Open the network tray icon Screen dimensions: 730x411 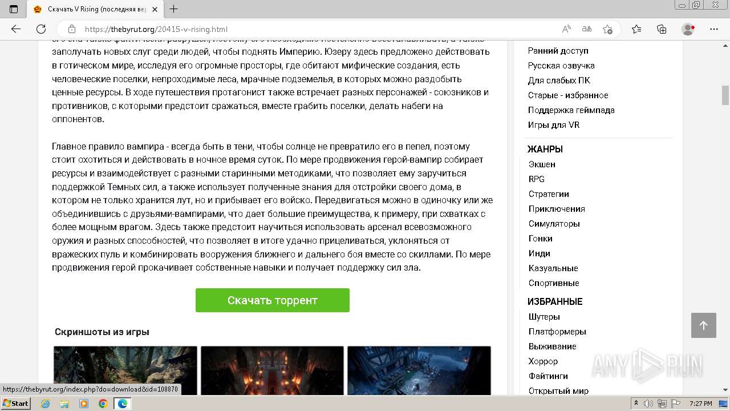point(662,404)
